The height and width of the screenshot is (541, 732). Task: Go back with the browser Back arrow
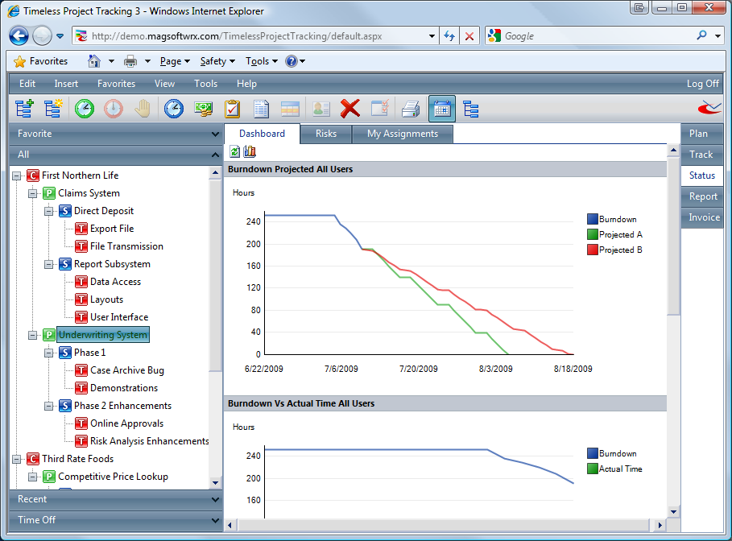pyautogui.click(x=19, y=36)
